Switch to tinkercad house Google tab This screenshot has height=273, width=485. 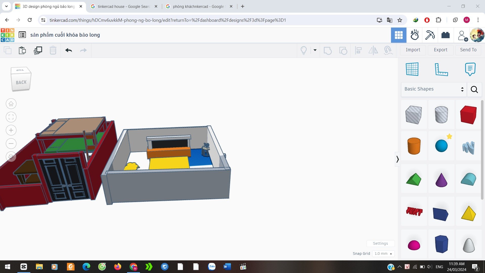(124, 7)
